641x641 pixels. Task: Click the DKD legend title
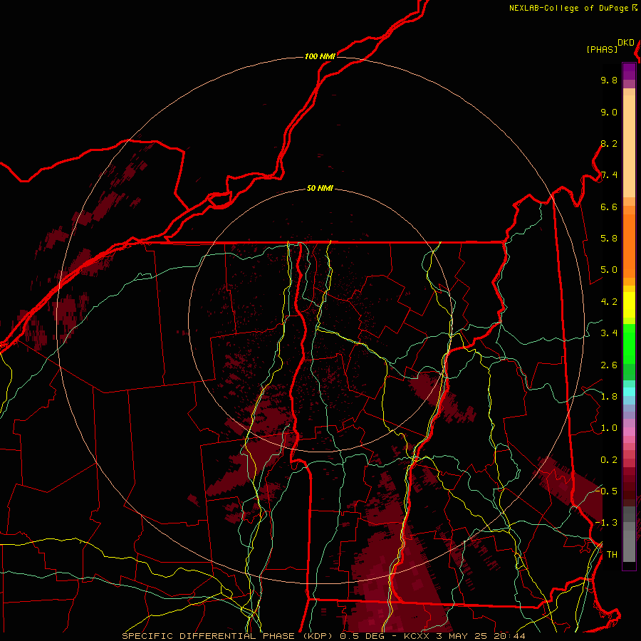tap(626, 43)
